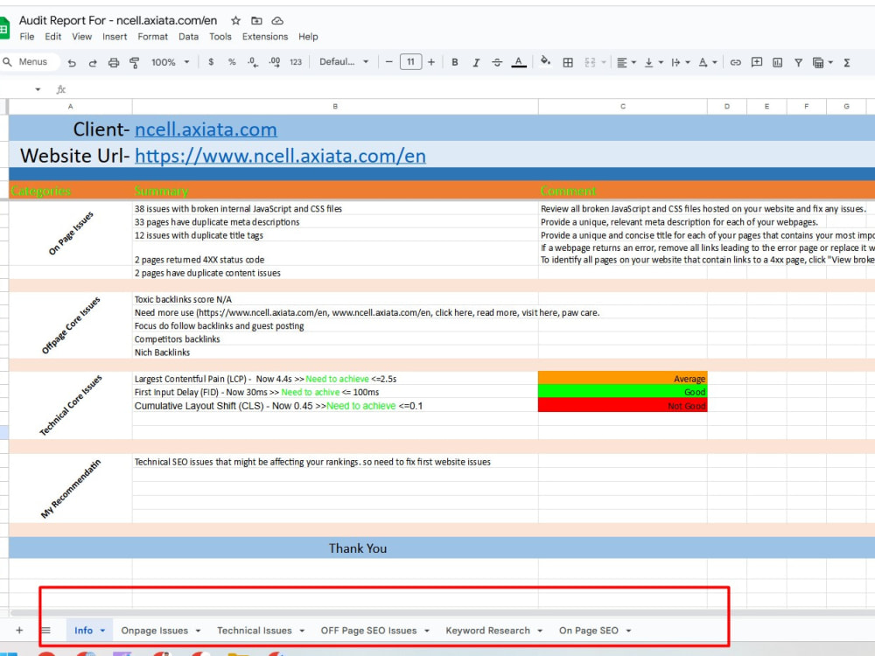
Task: Insert chart icon
Action: (777, 62)
